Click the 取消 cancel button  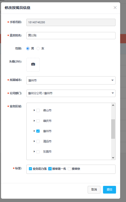click(x=94, y=190)
